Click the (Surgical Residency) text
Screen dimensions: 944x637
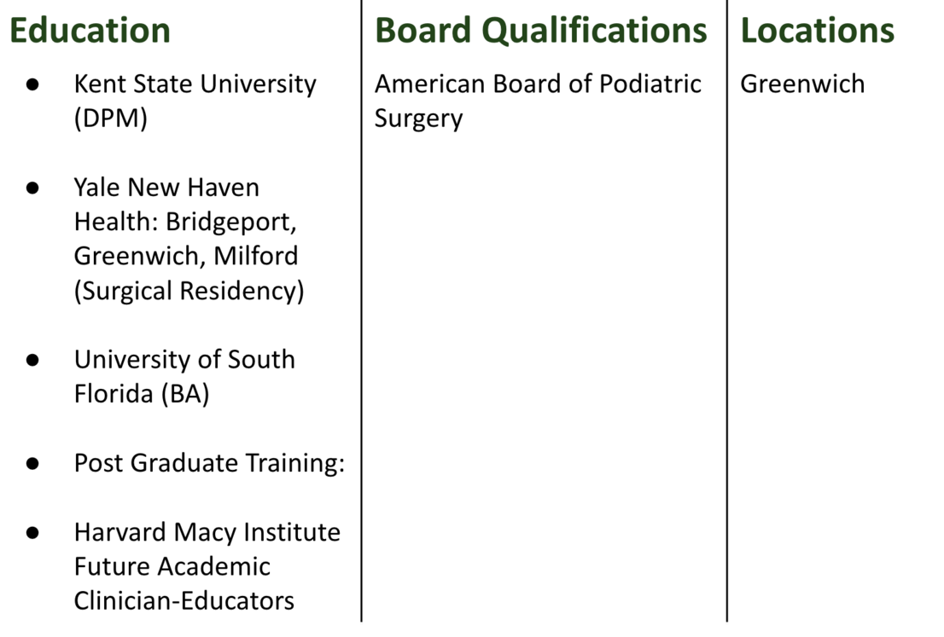tap(189, 291)
